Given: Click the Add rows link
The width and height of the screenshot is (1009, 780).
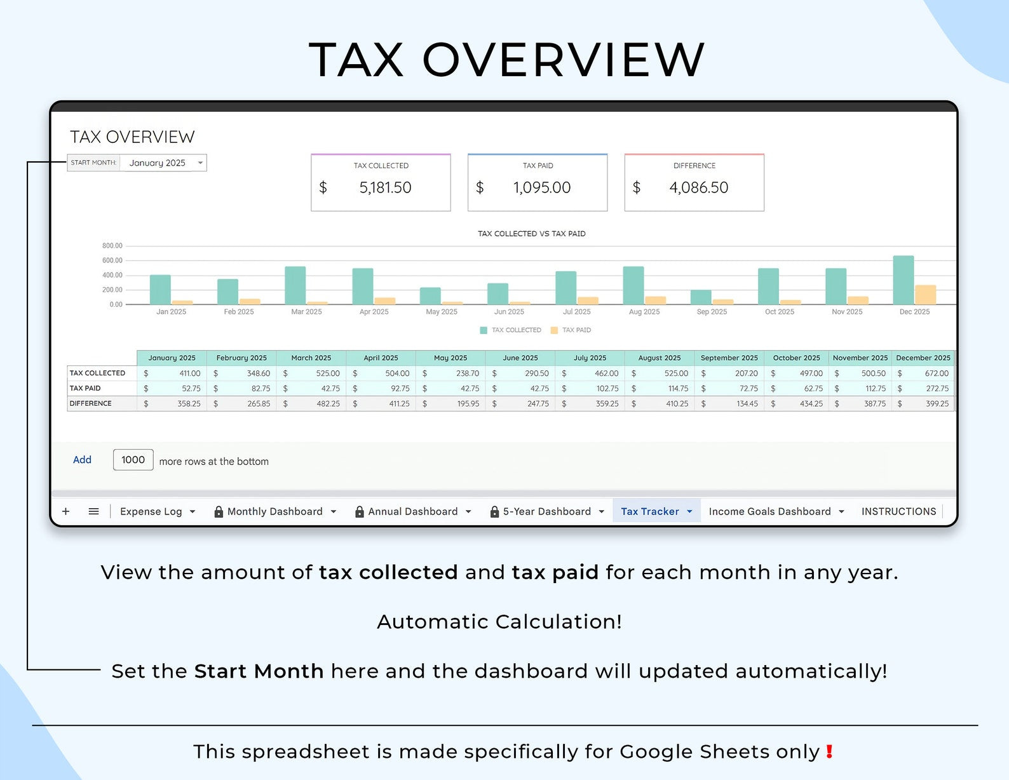Looking at the screenshot, I should coord(82,460).
